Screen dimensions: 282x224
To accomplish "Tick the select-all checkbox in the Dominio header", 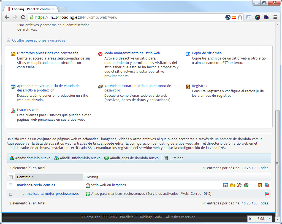I will pos(11,177).
